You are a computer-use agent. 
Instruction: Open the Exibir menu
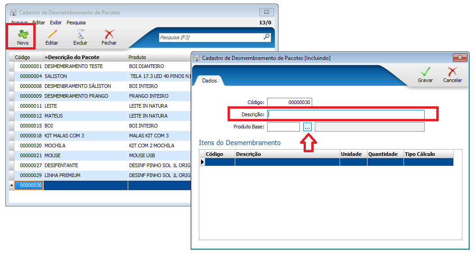tap(56, 23)
